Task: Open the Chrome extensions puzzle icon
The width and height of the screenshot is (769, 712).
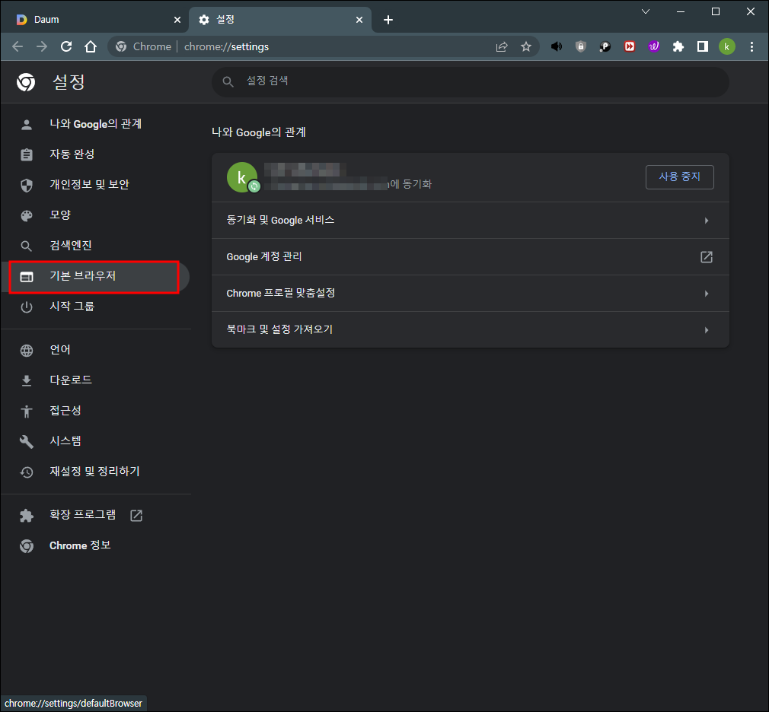Action: (678, 46)
